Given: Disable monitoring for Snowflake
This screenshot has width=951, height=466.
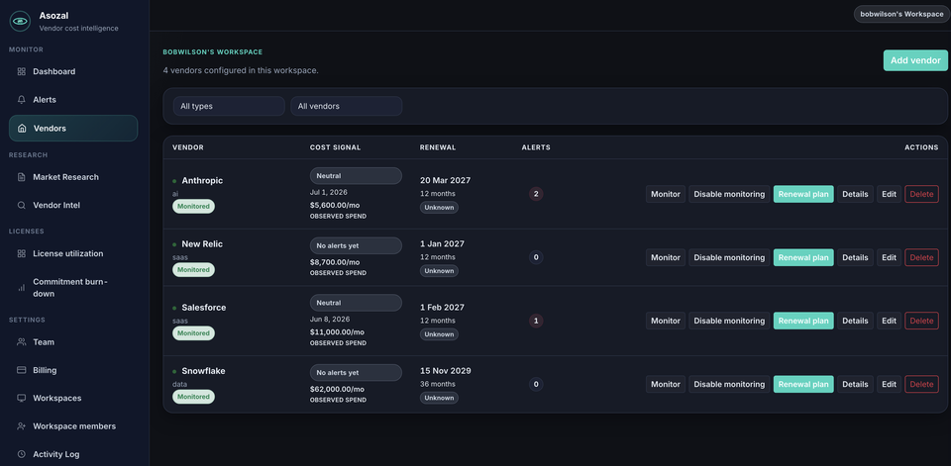Looking at the screenshot, I should tap(729, 384).
